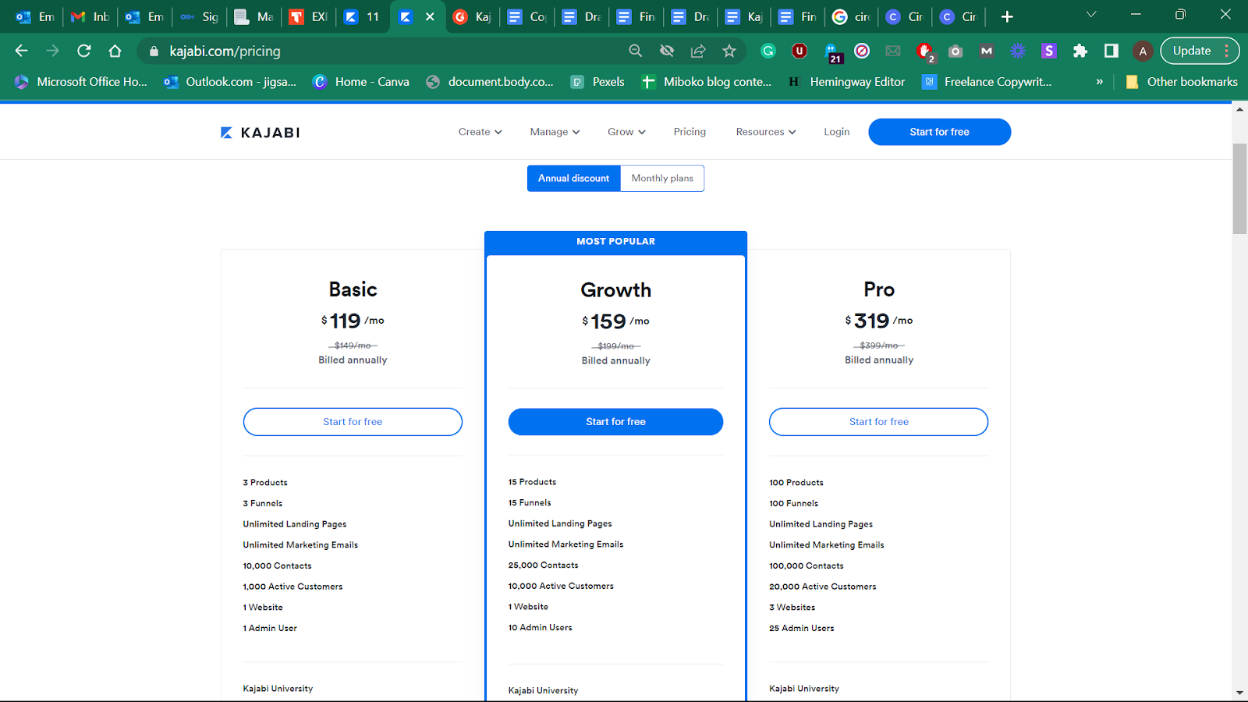
Task: Click the camera screenshot extension
Action: (x=955, y=51)
